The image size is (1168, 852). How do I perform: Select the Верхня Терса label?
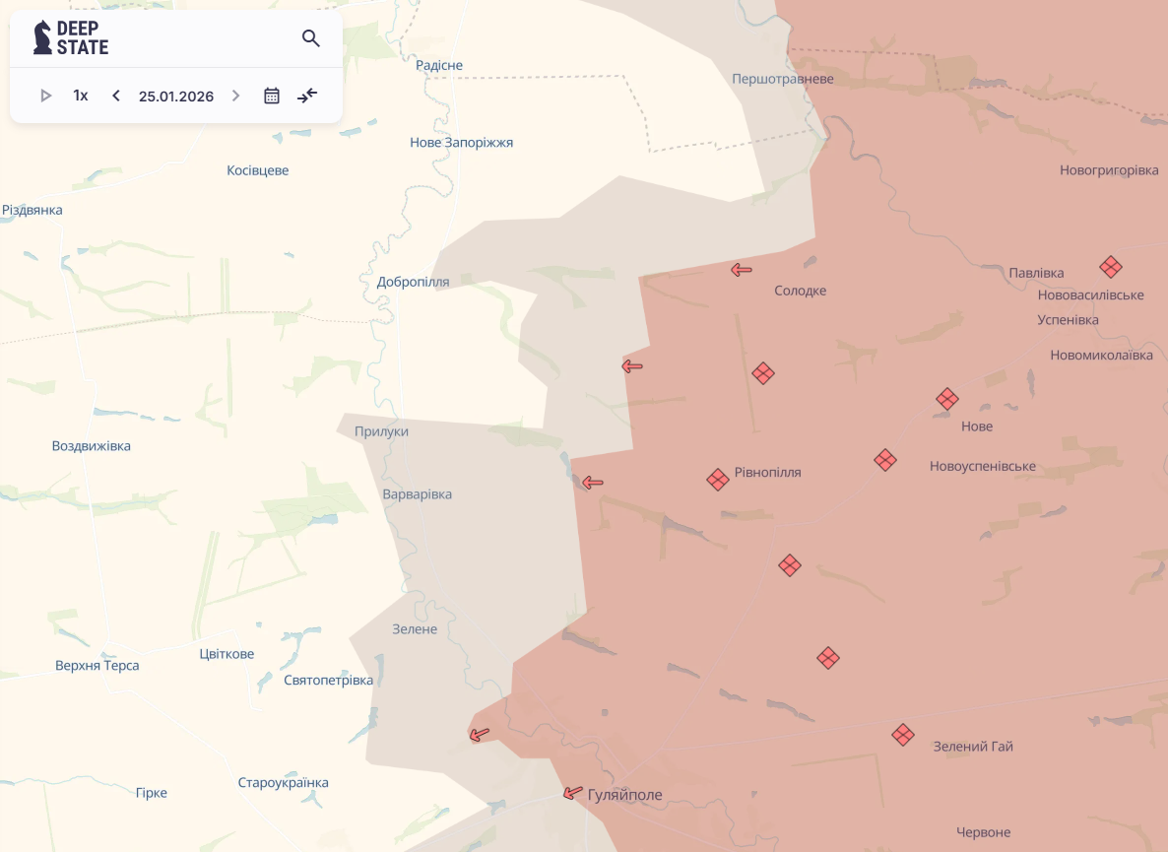tap(97, 666)
